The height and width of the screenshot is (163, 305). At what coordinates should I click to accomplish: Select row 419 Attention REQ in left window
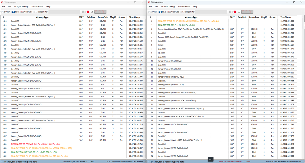coord(73,25)
